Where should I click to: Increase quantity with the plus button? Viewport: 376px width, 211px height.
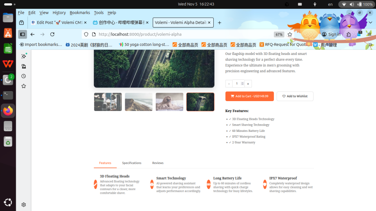[248, 84]
